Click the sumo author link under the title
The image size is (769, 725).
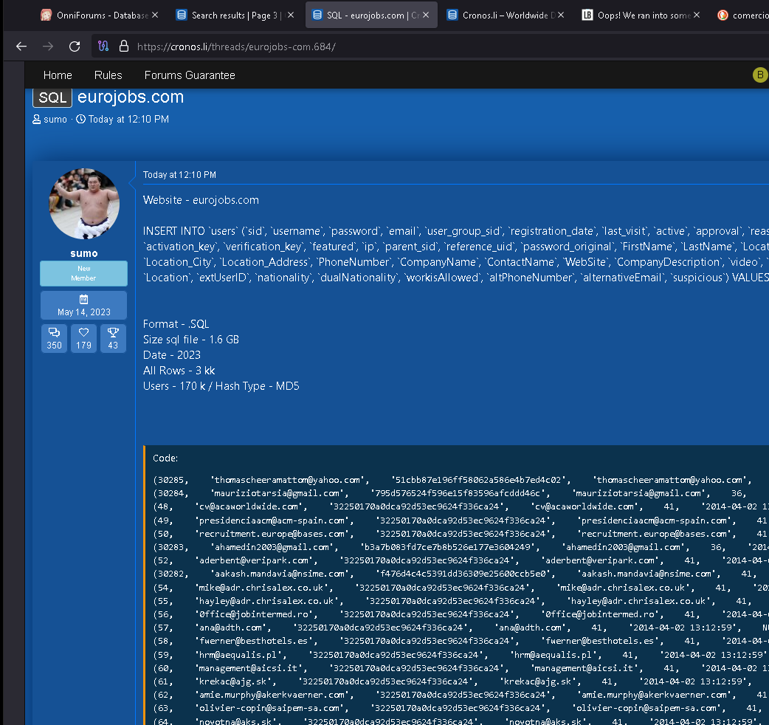pos(55,119)
